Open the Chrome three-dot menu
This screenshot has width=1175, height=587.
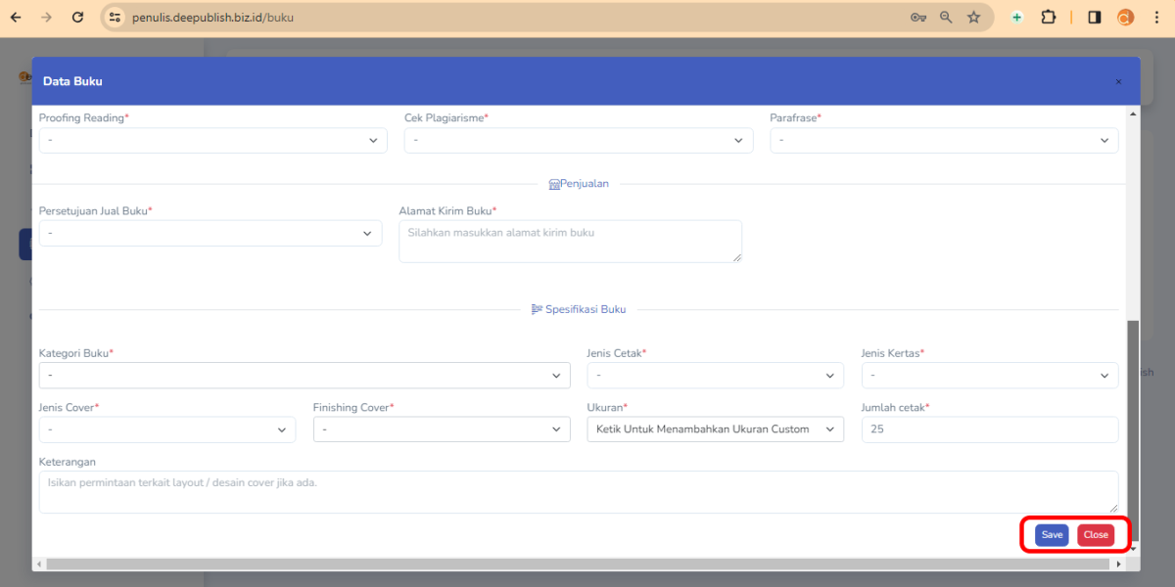point(1156,17)
